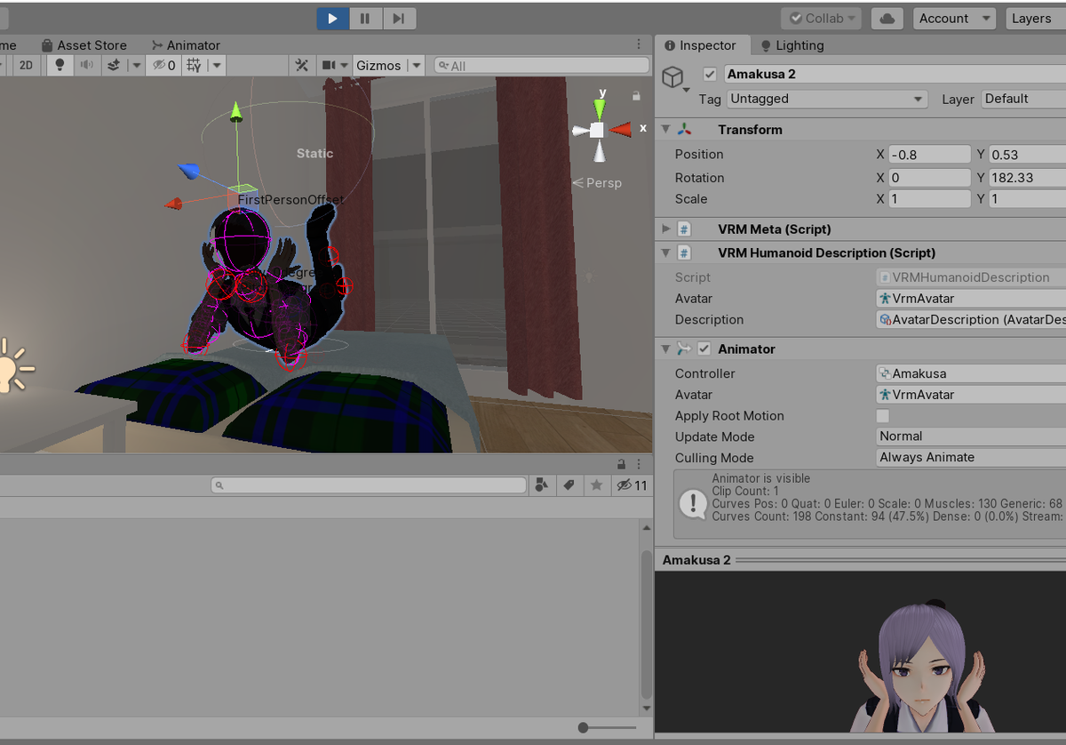Click the Scene search field

(x=541, y=65)
